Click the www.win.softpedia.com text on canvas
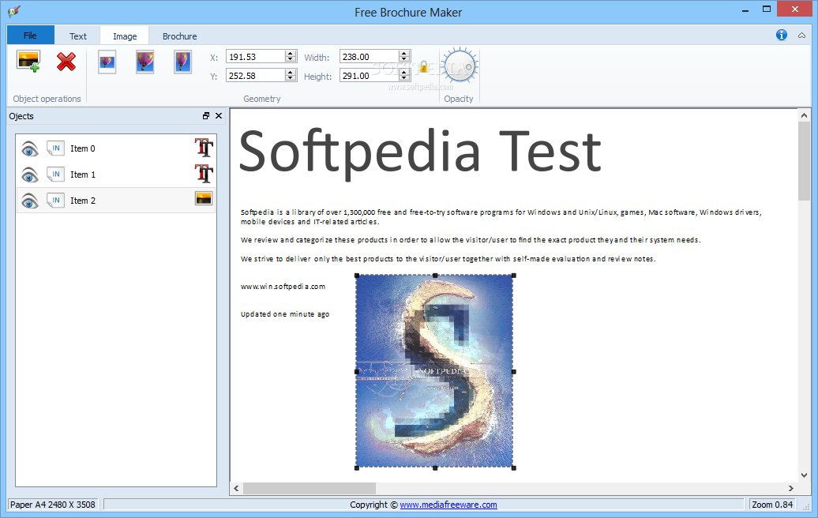818x518 pixels. [x=283, y=287]
